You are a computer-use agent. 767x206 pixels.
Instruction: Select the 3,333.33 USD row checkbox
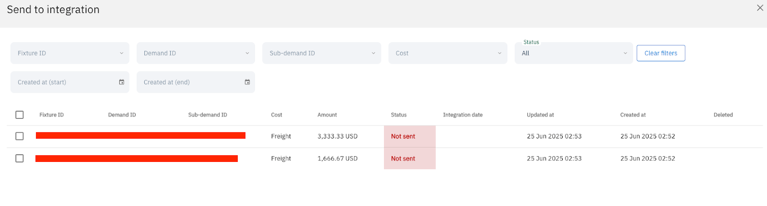tap(20, 137)
